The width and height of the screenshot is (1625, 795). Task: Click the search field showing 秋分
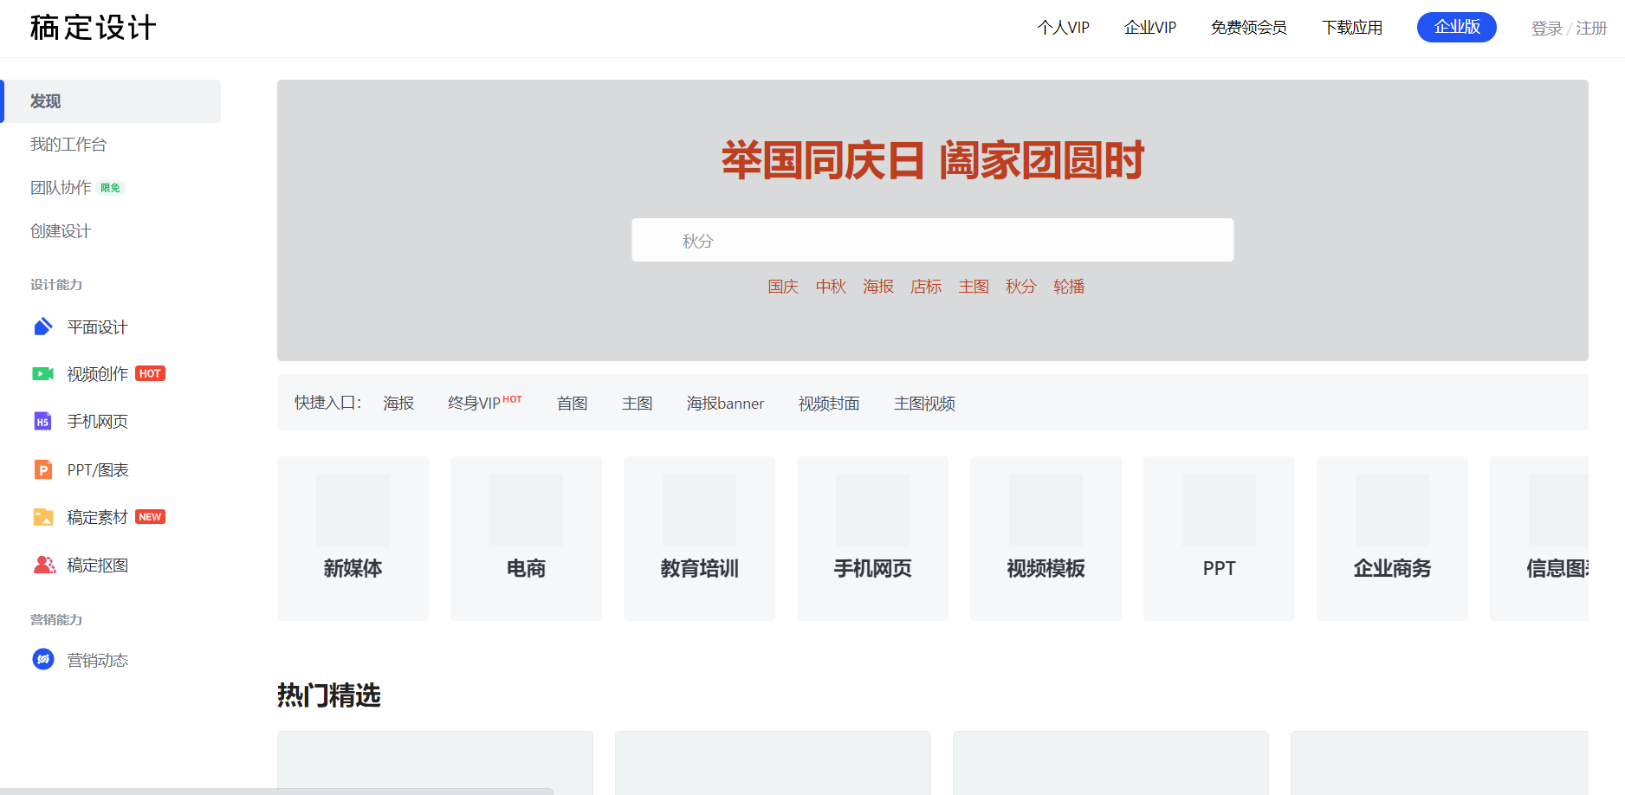point(932,241)
